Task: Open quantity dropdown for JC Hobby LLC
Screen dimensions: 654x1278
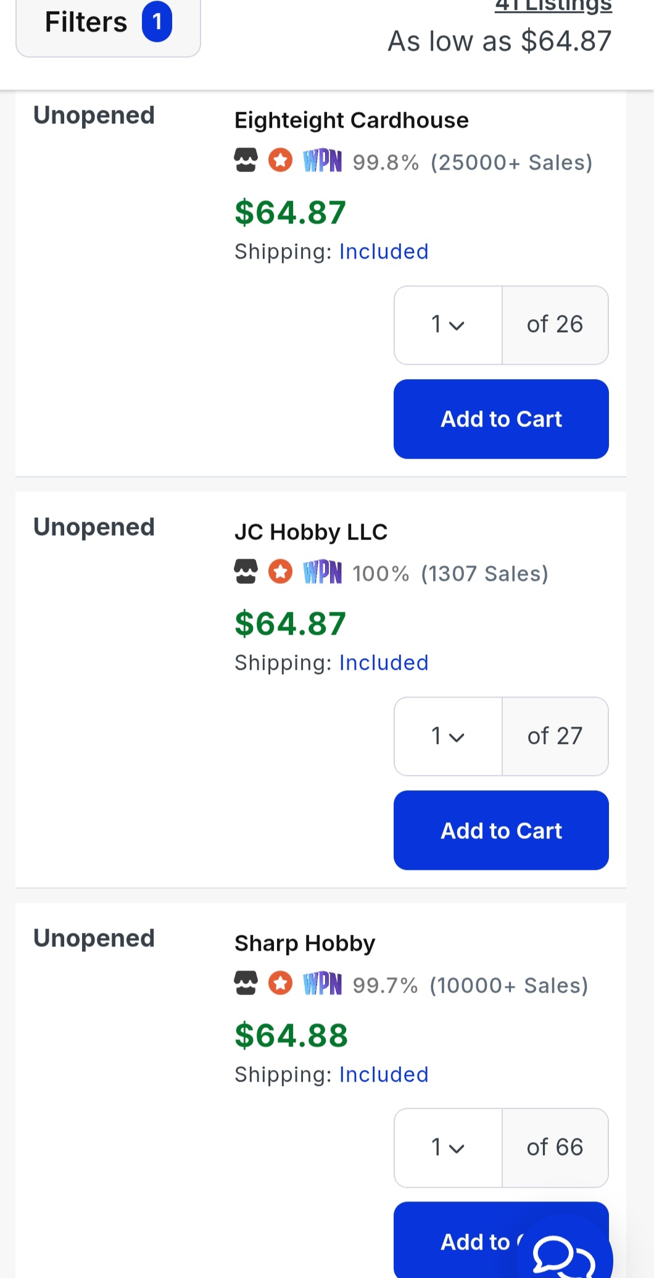Action: pos(448,736)
